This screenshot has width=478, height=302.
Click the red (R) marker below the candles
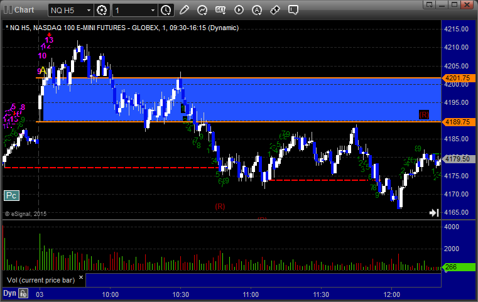click(x=220, y=207)
